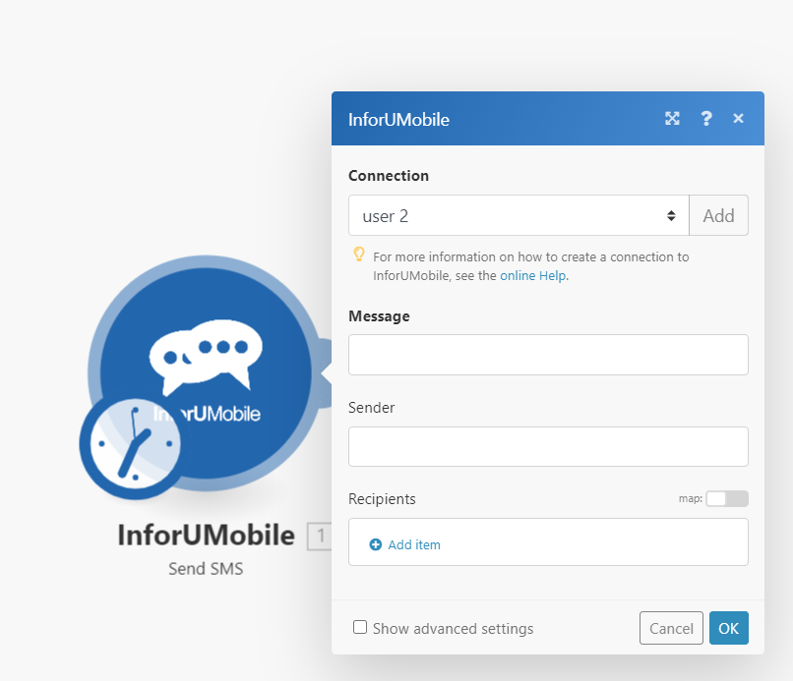Click the InforUMobile speech bubble module icon
The width and height of the screenshot is (793, 681).
click(206, 372)
